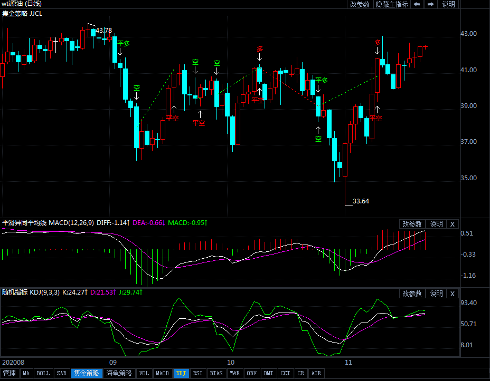The height and width of the screenshot is (381, 490).
Task: Hide the main indicator overlay
Action: coord(392,4)
